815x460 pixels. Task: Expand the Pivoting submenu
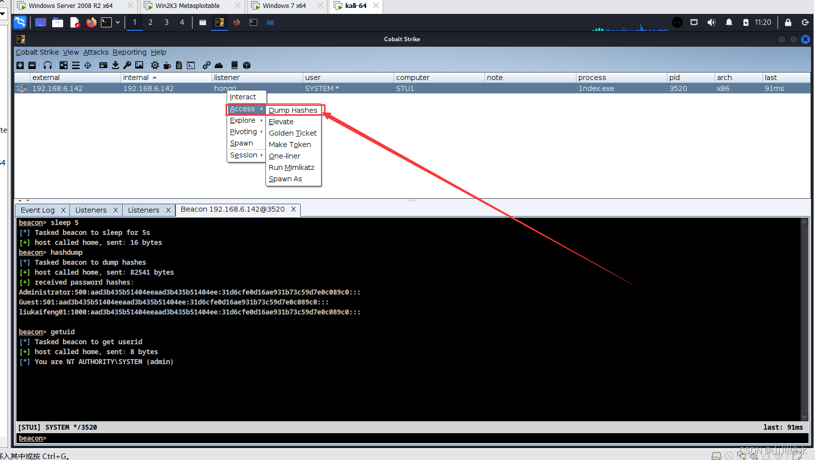(246, 132)
